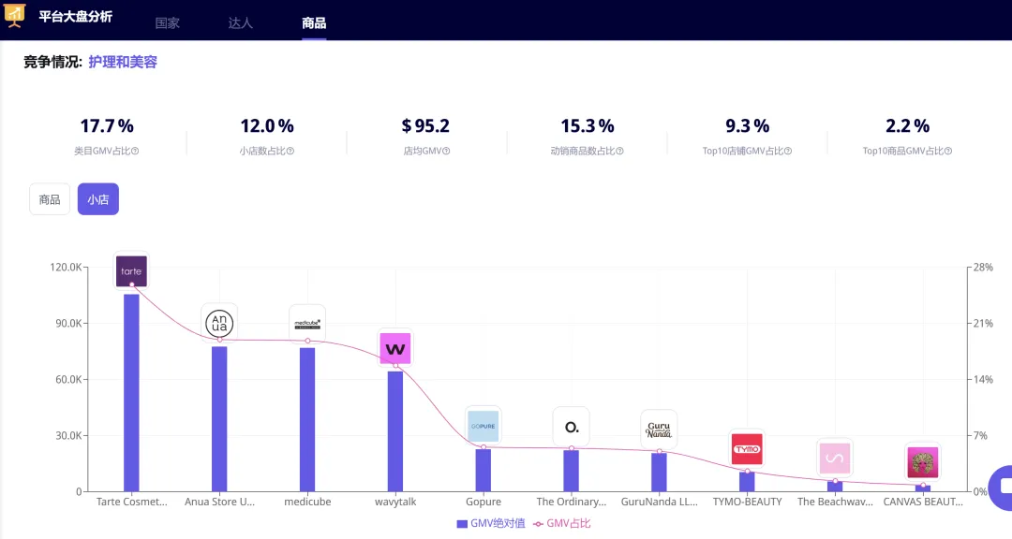This screenshot has width=1012, height=539.
Task: Click the 'Tarte Cosmet...' axis label
Action: tap(132, 502)
